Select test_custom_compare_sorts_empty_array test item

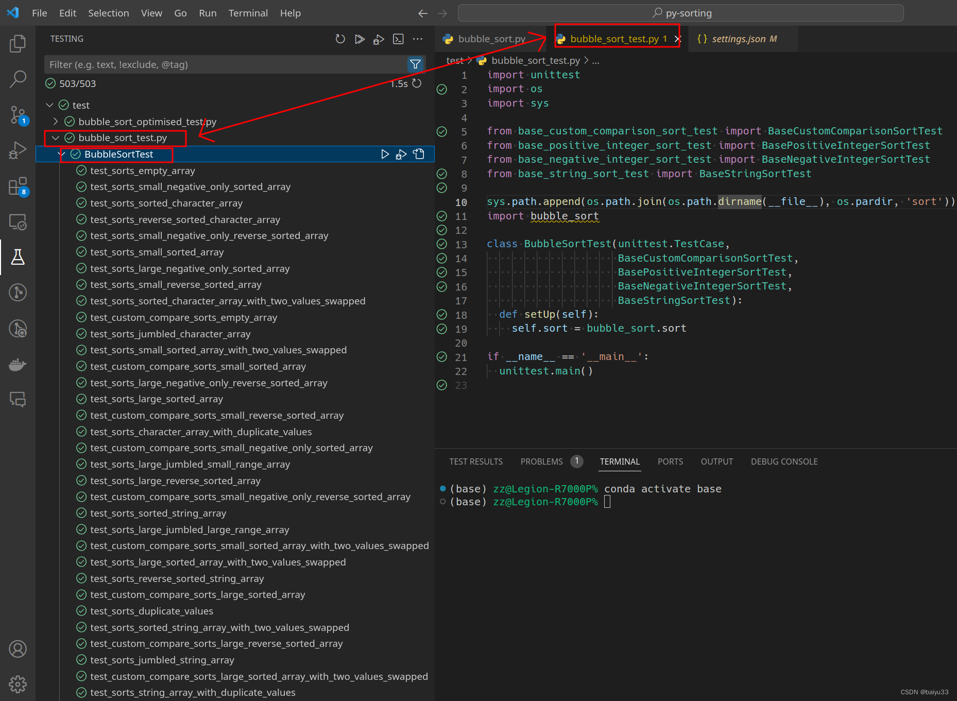(183, 317)
